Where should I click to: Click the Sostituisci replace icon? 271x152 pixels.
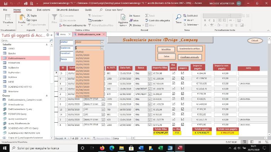tap(185, 15)
